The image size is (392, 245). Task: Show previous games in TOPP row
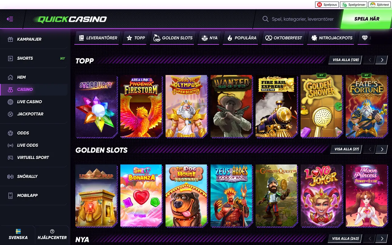370,60
